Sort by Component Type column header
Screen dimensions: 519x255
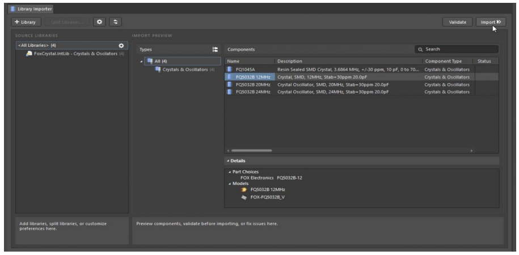[448, 62]
